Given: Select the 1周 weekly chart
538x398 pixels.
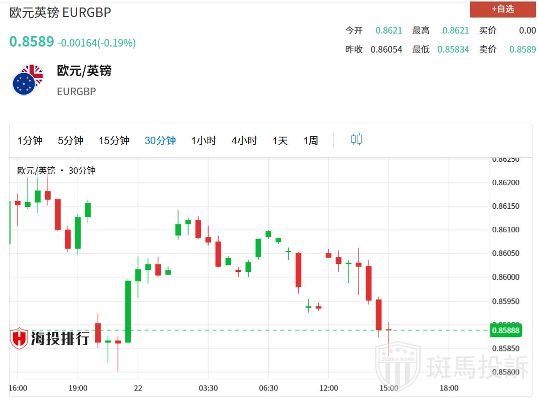Looking at the screenshot, I should 310,141.
